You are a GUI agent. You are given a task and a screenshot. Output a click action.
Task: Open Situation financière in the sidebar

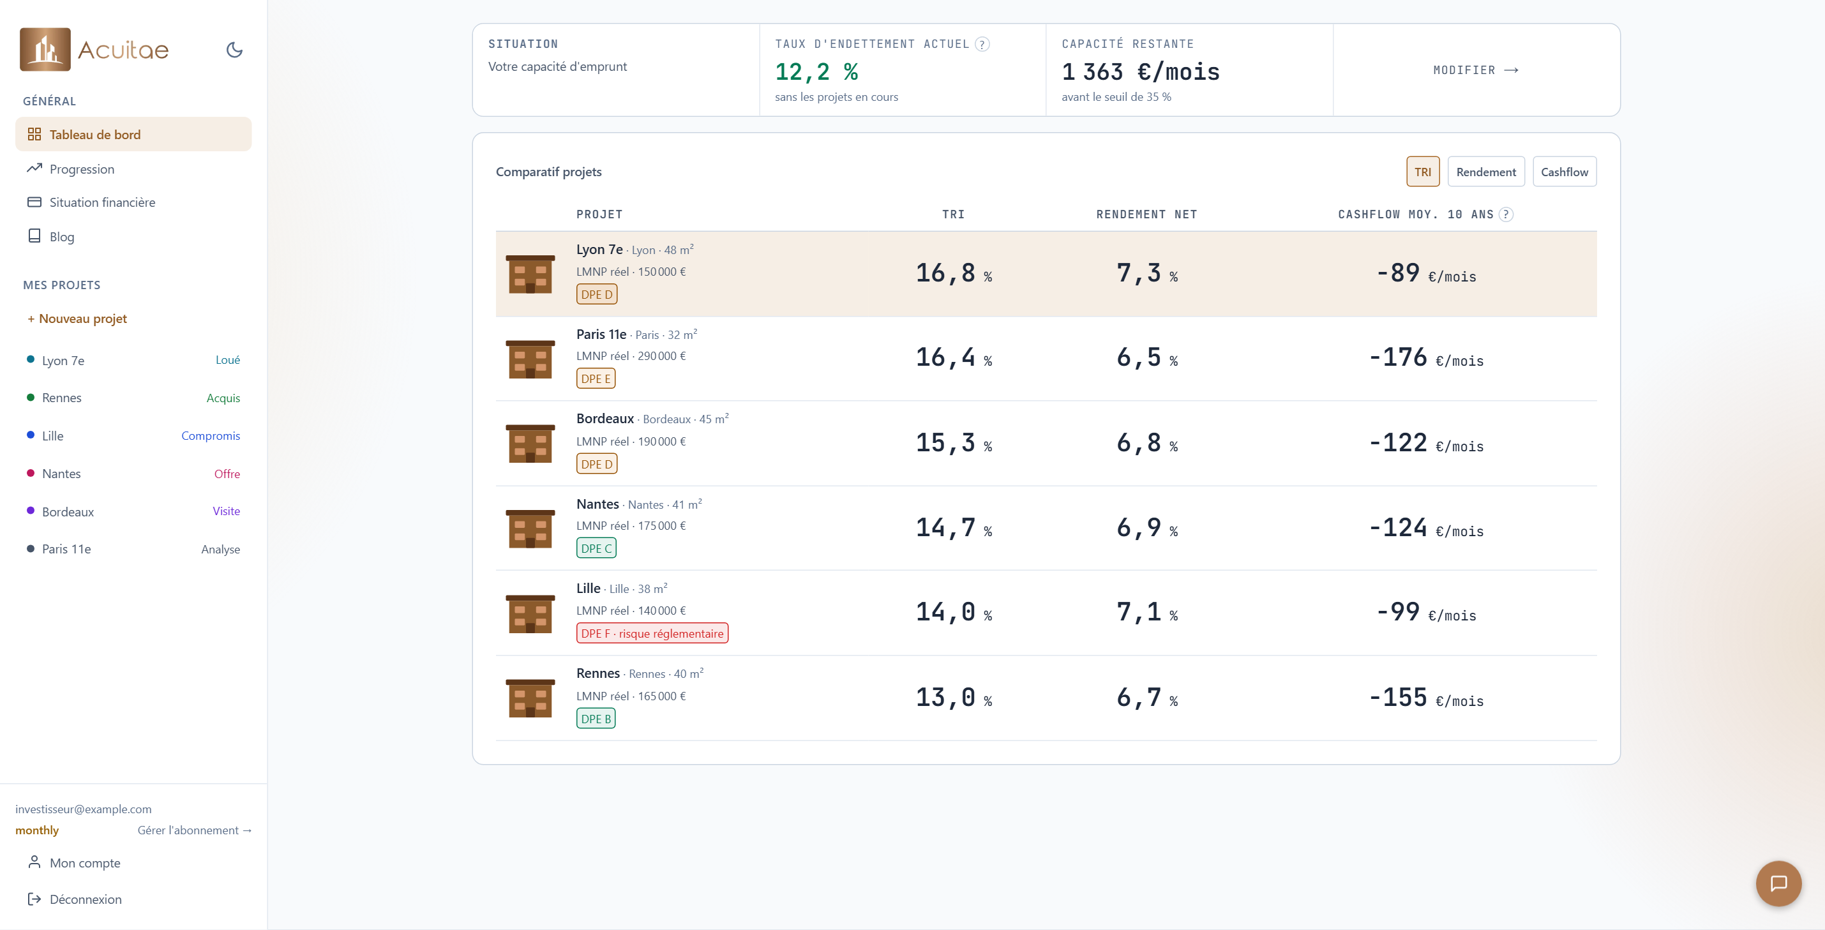[133, 202]
